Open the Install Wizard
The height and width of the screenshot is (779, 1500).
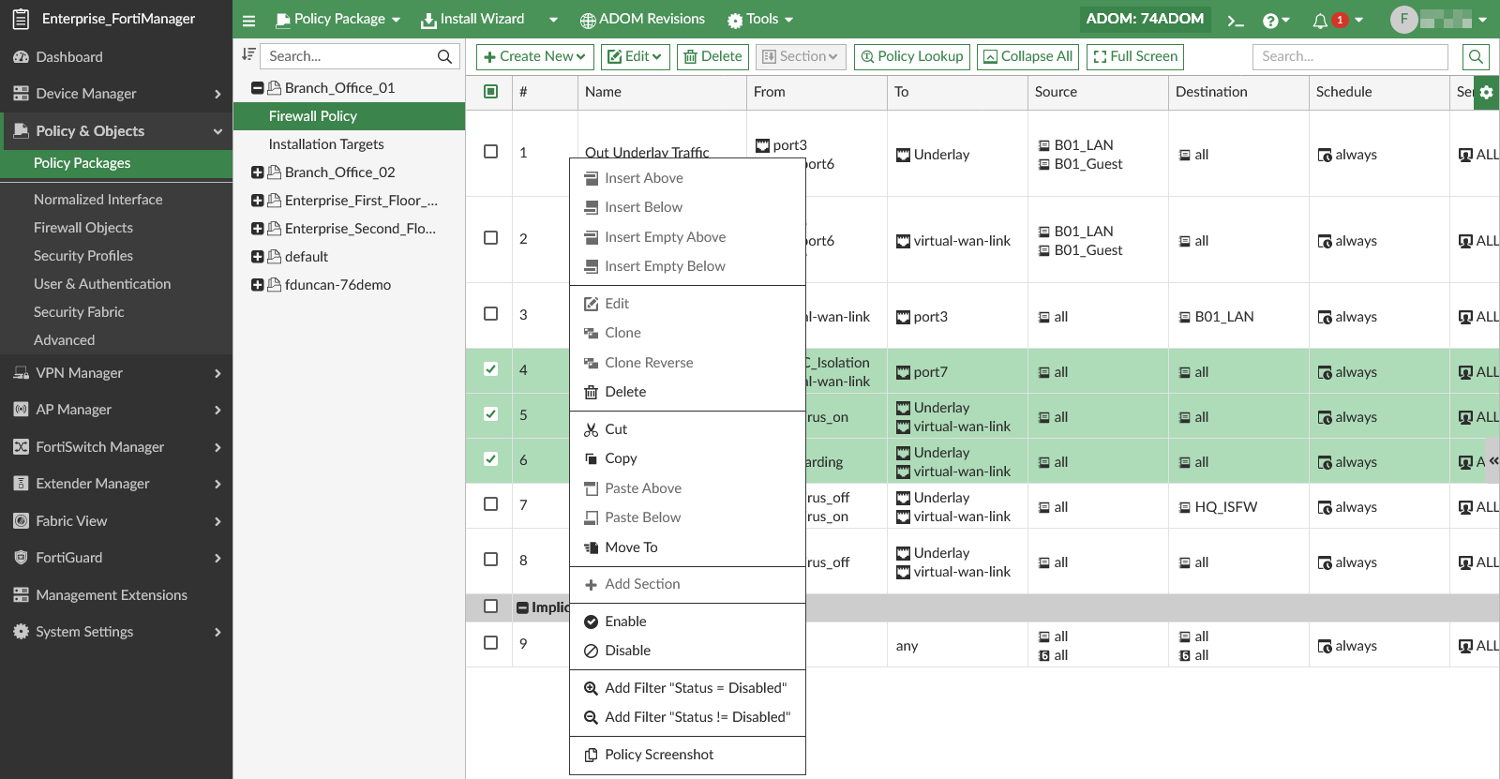pos(472,20)
